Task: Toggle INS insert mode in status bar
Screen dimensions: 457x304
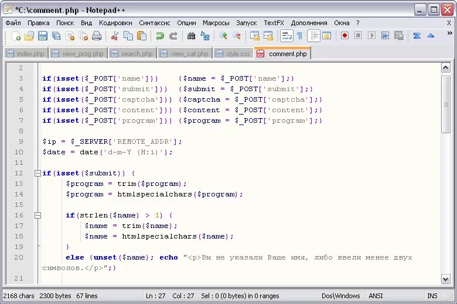Action: 432,296
